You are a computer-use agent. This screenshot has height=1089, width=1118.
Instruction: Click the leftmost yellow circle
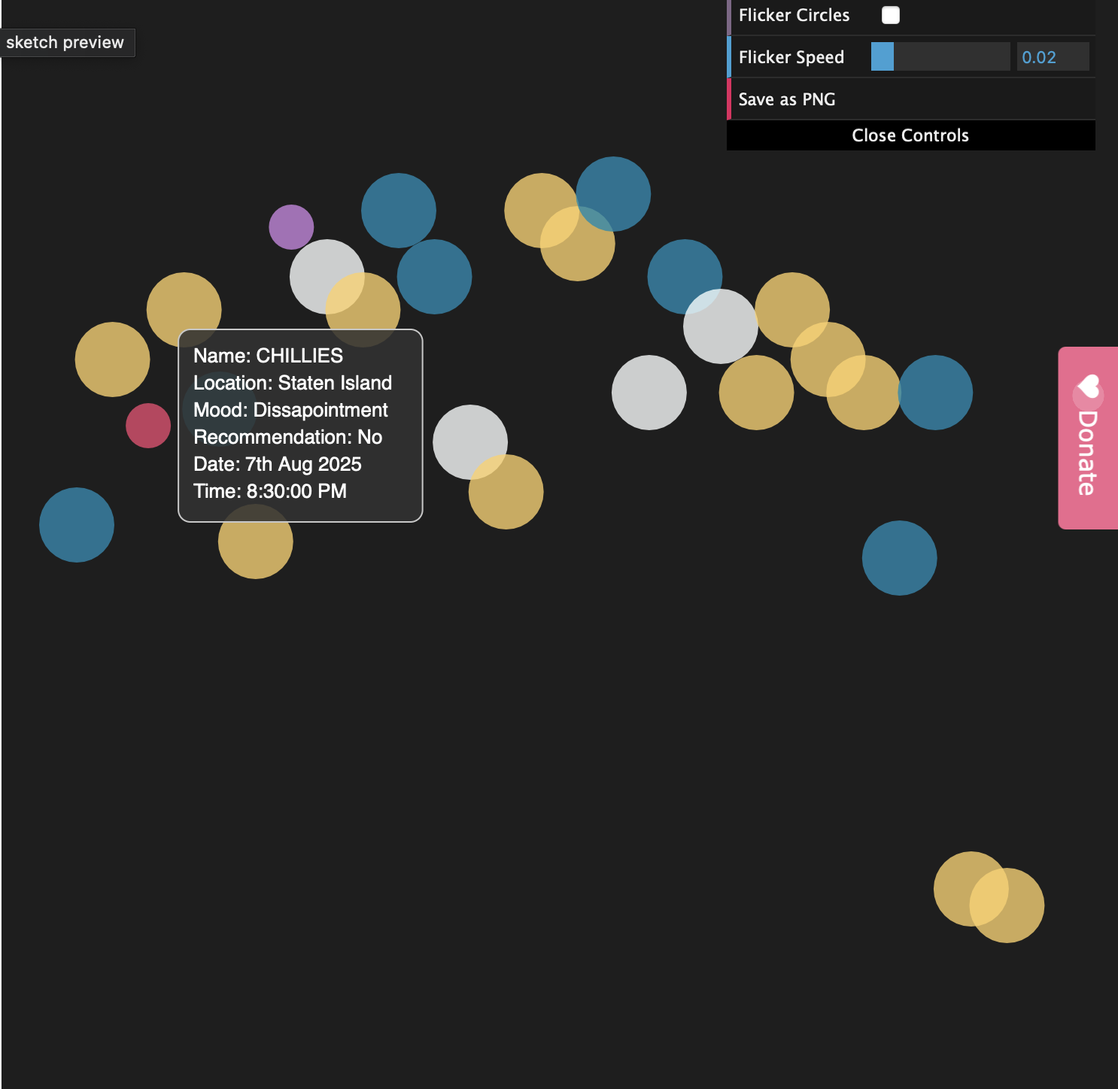coord(112,359)
